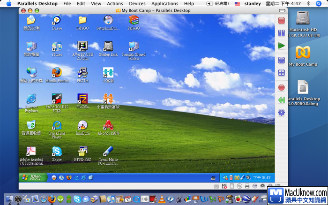Image resolution: width=328 pixels, height=205 pixels.
Task: Click the green Start play arrow
Action: coord(281,46)
